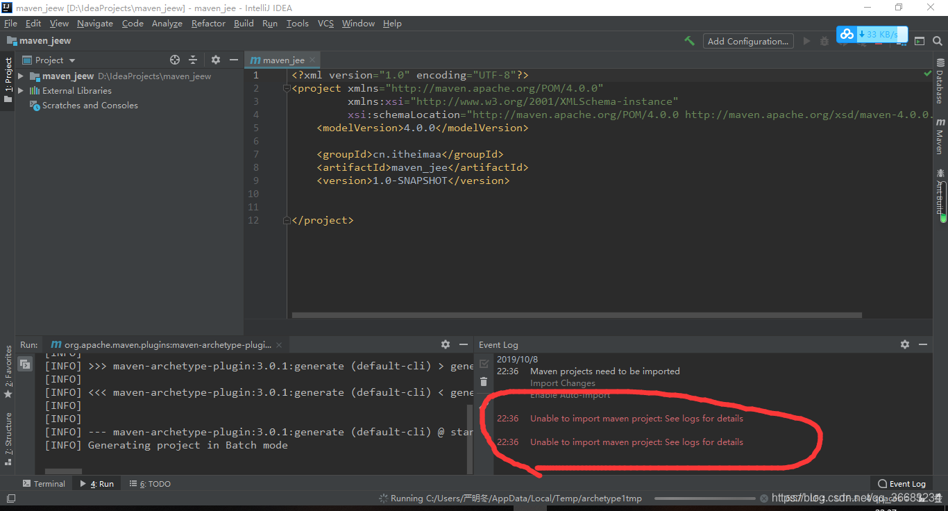Toggle the 2: Favorites side tab
This screenshot has width=948, height=511.
(8, 371)
